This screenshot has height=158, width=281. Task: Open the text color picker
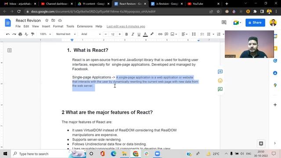(x=145, y=34)
